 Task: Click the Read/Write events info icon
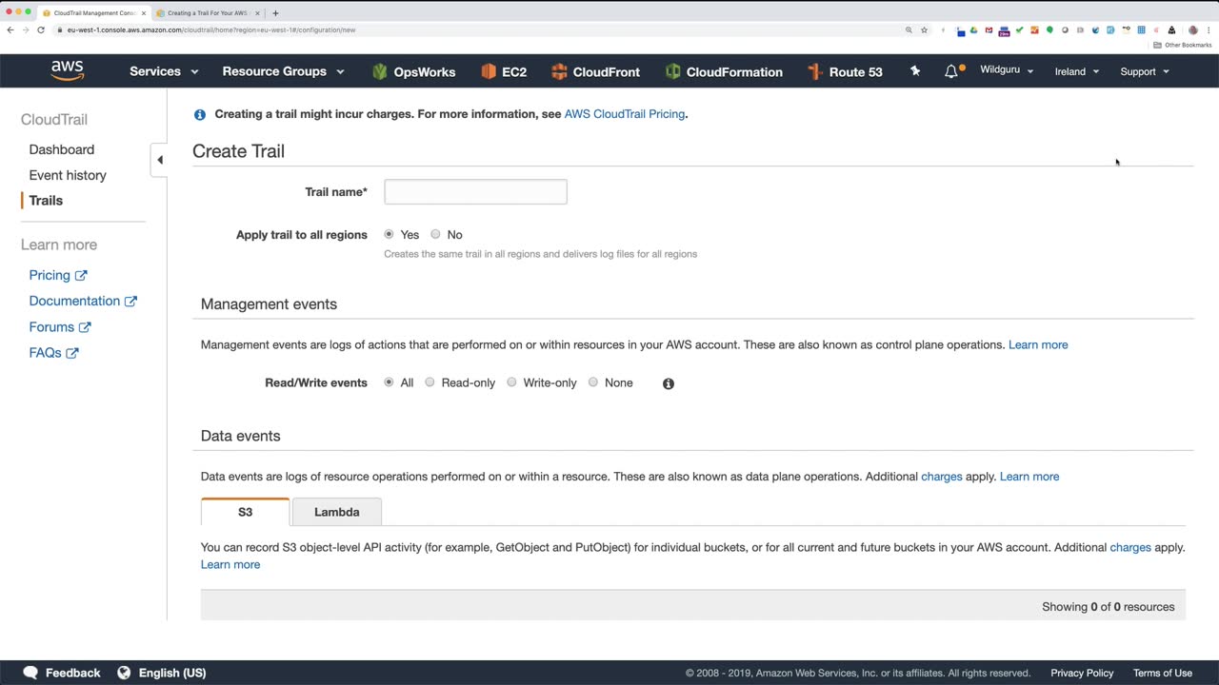[x=669, y=383]
